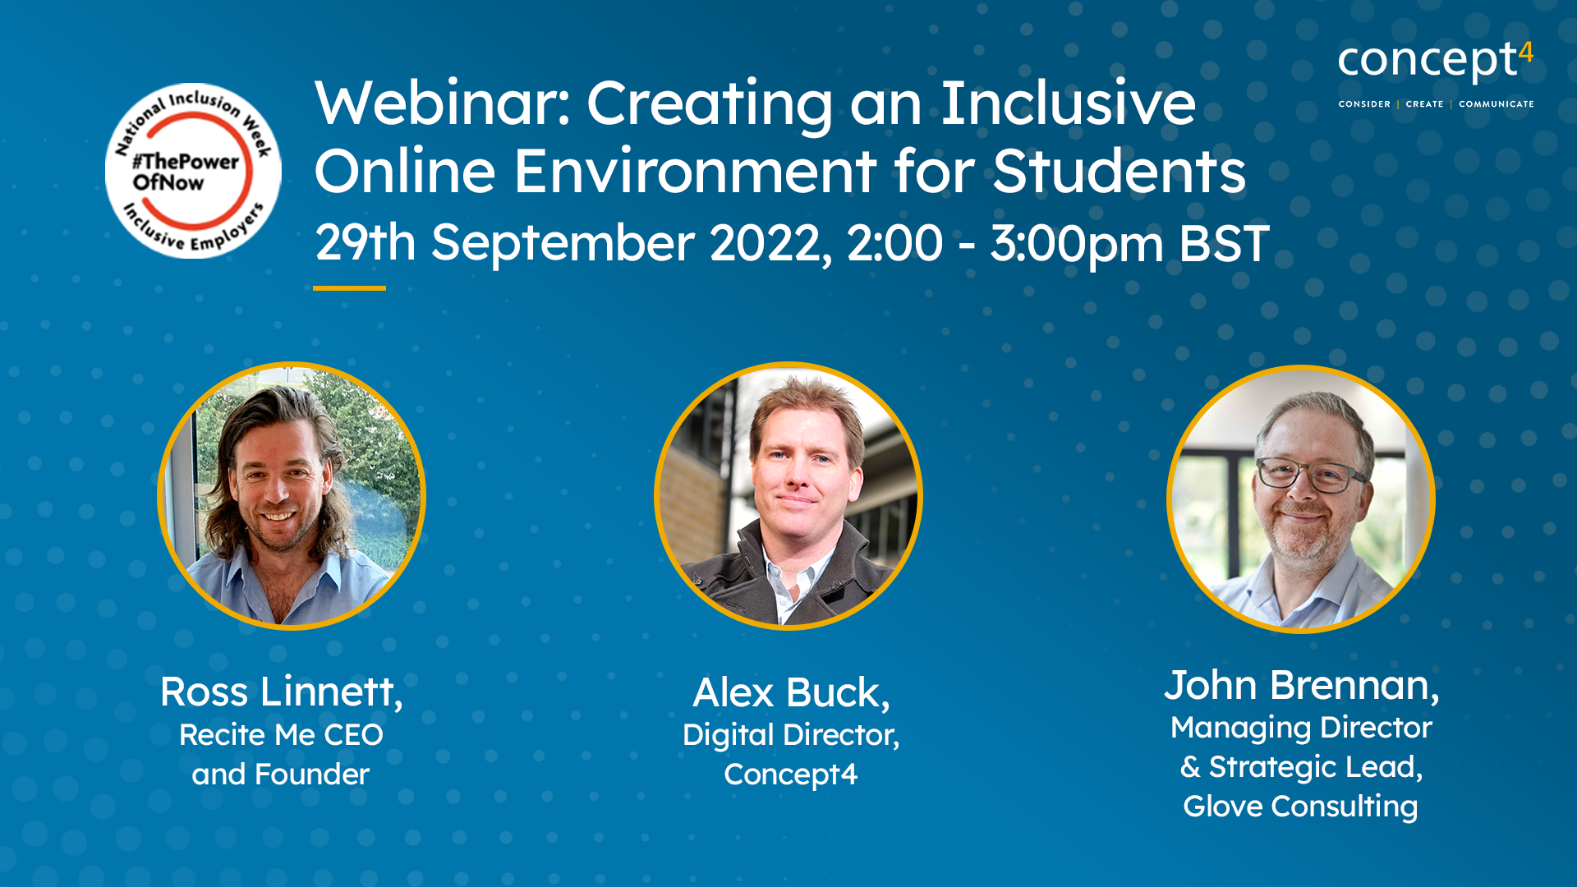Click '& Strategic Lead,' text
The image size is (1577, 887).
point(1301,767)
